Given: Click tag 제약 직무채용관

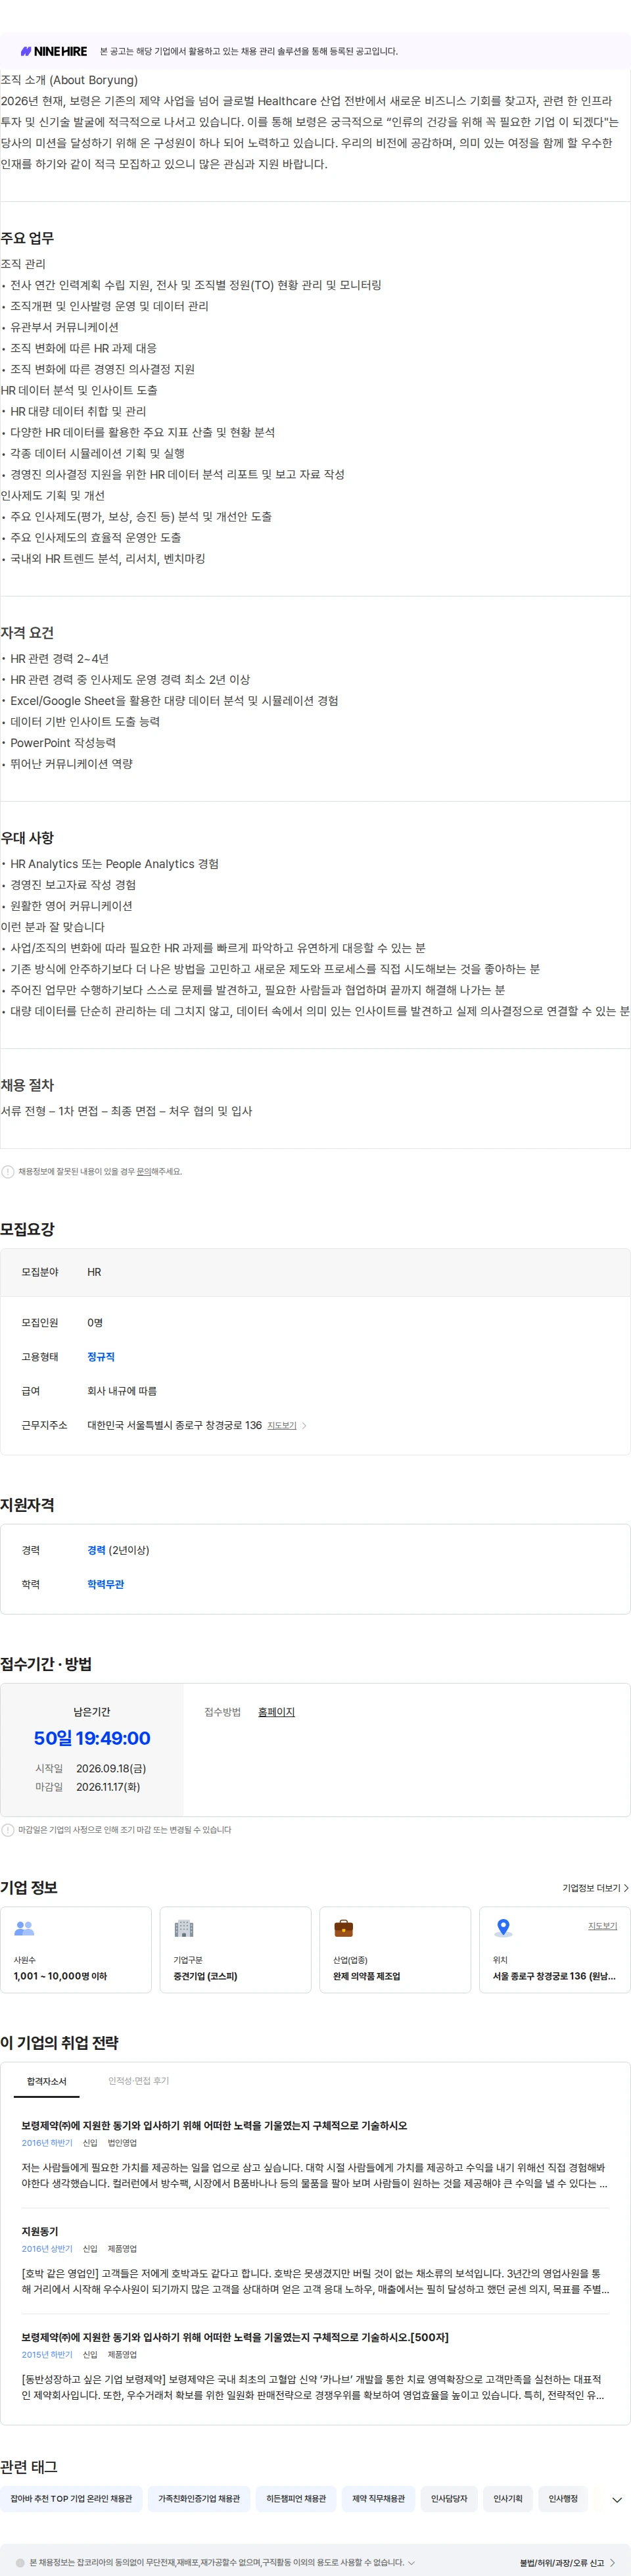Looking at the screenshot, I should (378, 2499).
